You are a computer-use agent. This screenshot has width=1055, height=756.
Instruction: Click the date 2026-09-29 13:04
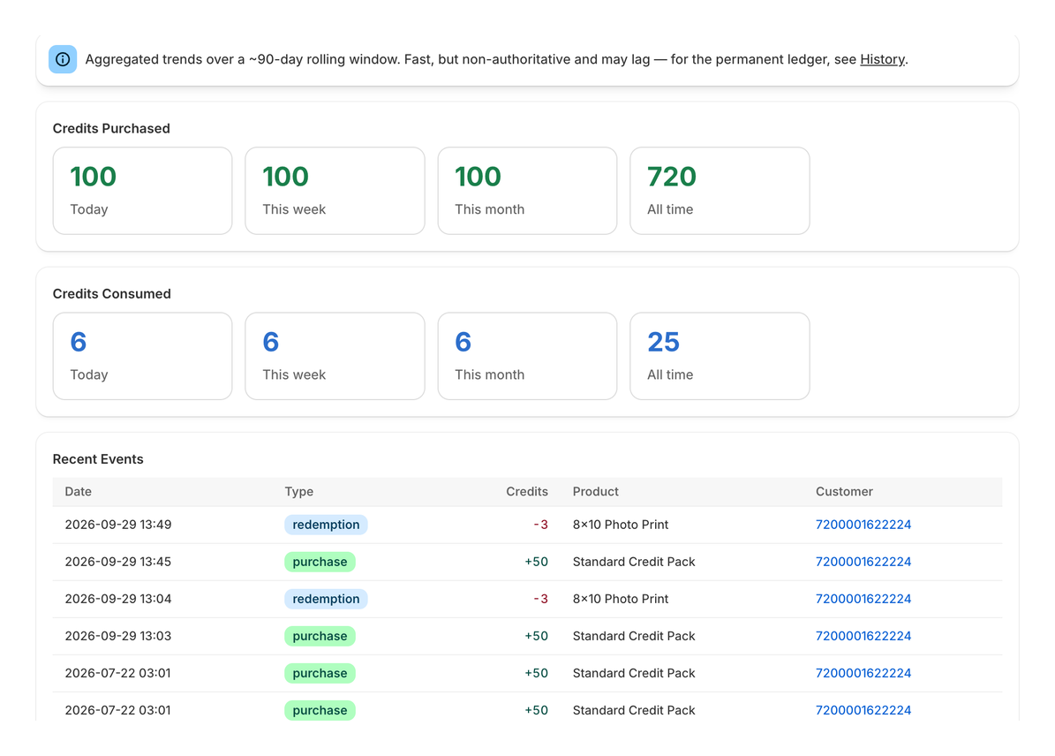[117, 599]
